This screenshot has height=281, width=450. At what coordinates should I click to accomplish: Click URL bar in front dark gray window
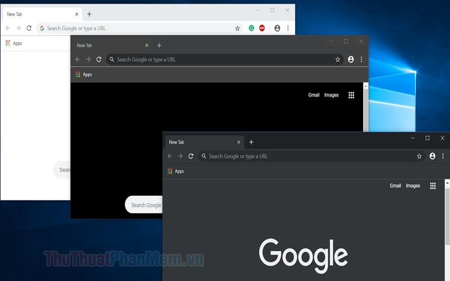pyautogui.click(x=311, y=156)
